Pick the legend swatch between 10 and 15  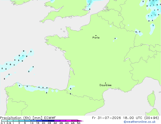[x=34, y=121]
